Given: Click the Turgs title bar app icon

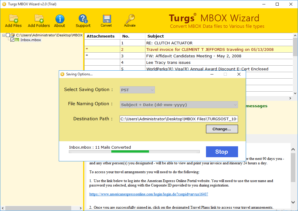Looking at the screenshot, I should [x=4, y=4].
